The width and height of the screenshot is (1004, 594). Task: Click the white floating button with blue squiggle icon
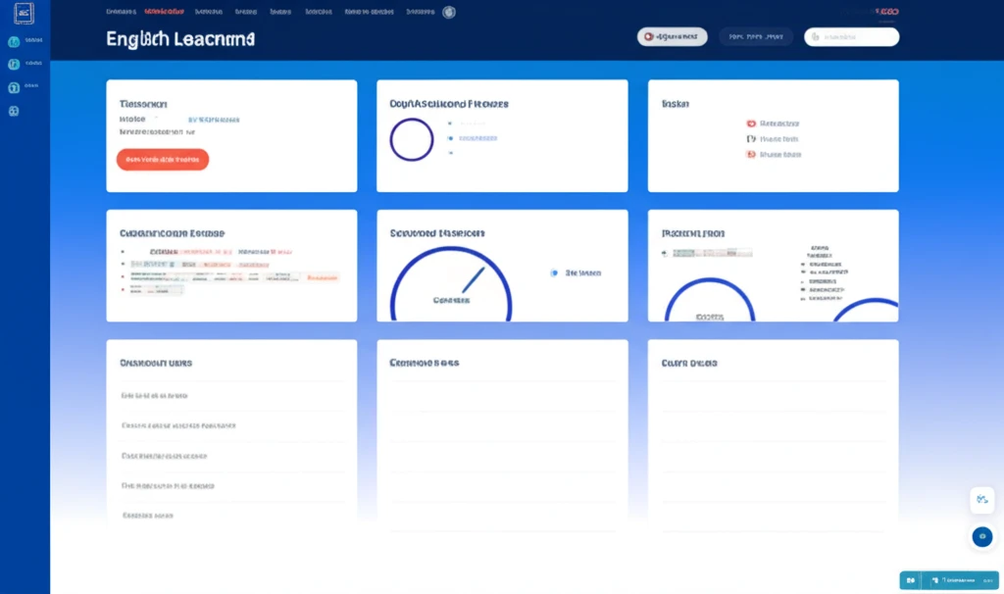[982, 500]
